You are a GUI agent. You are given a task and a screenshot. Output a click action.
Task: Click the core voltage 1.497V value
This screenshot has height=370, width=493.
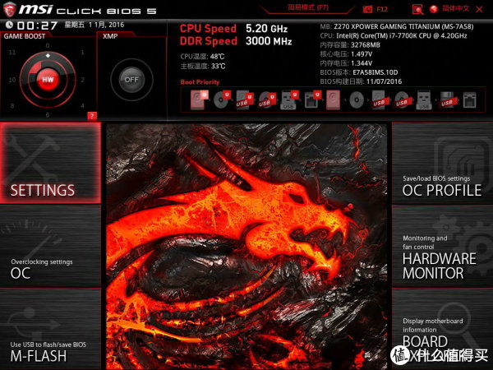tap(362, 54)
